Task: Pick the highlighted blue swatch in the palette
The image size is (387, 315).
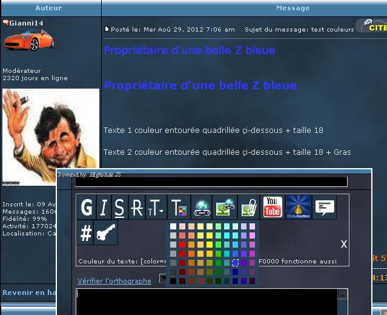Action: [236, 263]
